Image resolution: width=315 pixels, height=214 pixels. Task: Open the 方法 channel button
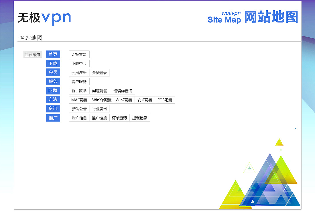pos(53,100)
